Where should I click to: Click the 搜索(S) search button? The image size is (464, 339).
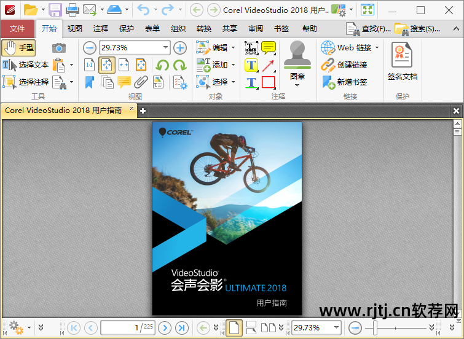tap(417, 29)
